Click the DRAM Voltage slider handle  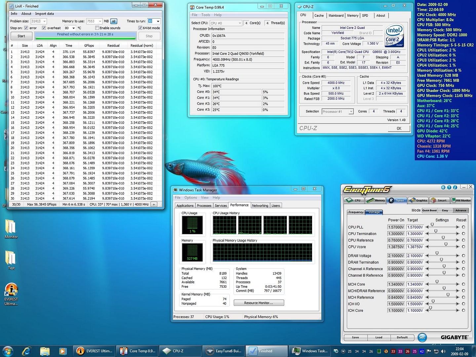click(x=437, y=253)
